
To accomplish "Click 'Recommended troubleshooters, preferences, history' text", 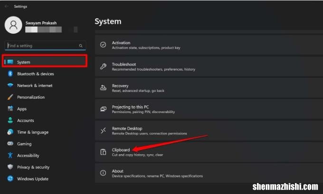I will (153, 69).
